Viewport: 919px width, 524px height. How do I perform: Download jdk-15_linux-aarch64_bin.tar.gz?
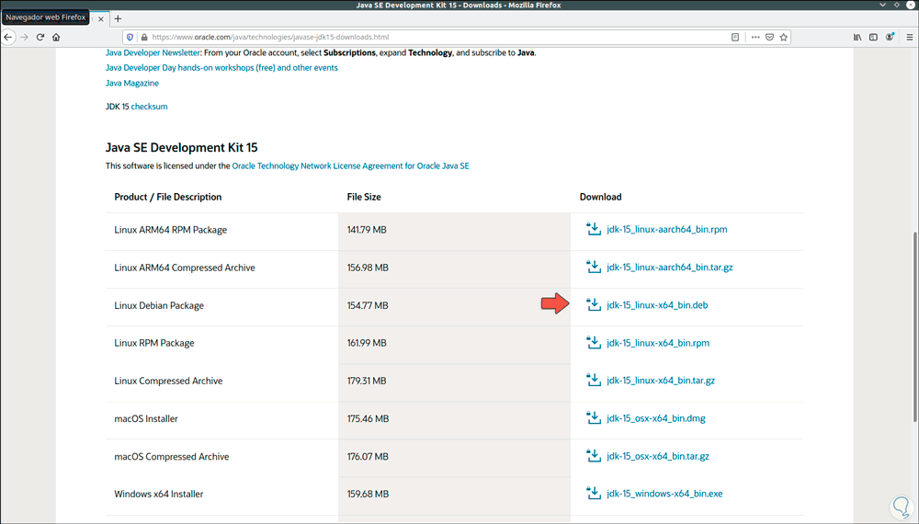pos(670,268)
